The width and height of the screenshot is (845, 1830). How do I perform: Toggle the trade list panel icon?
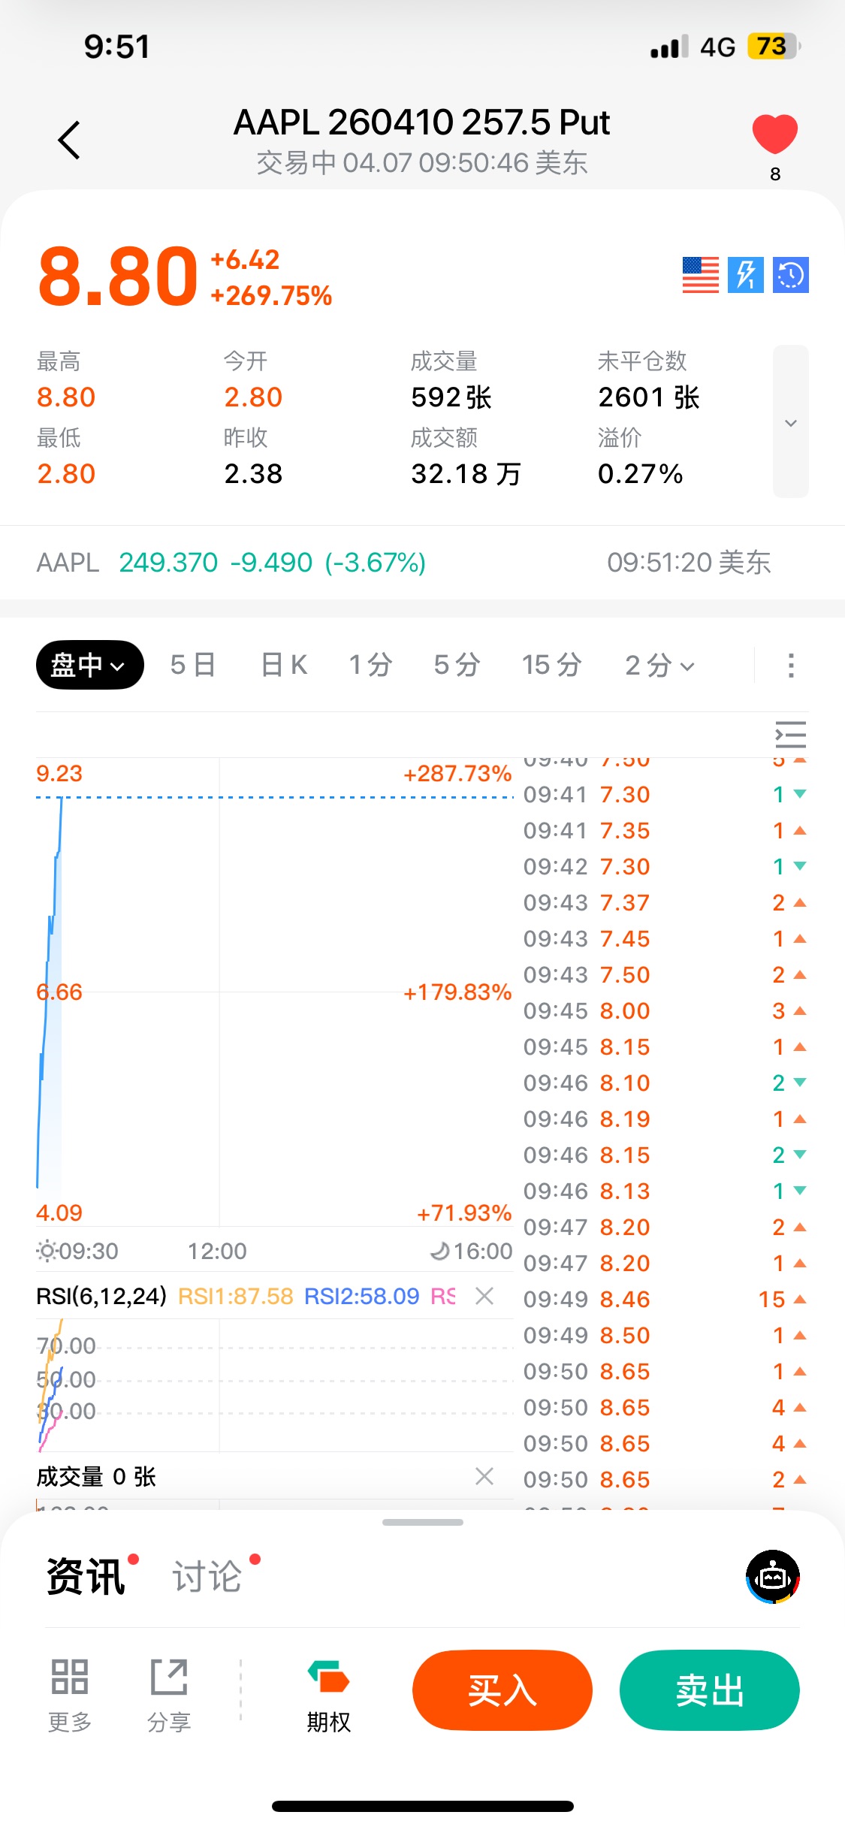tap(790, 735)
